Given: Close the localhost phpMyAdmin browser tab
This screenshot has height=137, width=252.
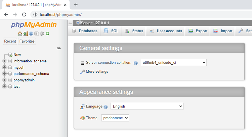Looking at the screenshot, I should [65, 5].
